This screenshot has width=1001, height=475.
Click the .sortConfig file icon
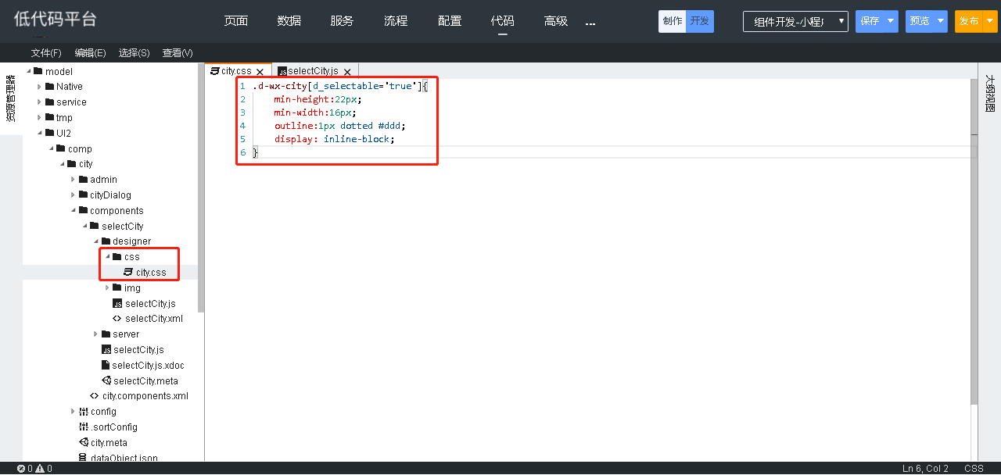click(83, 427)
